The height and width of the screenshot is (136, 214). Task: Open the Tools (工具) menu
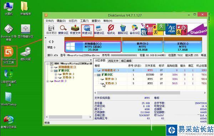pos(84,21)
